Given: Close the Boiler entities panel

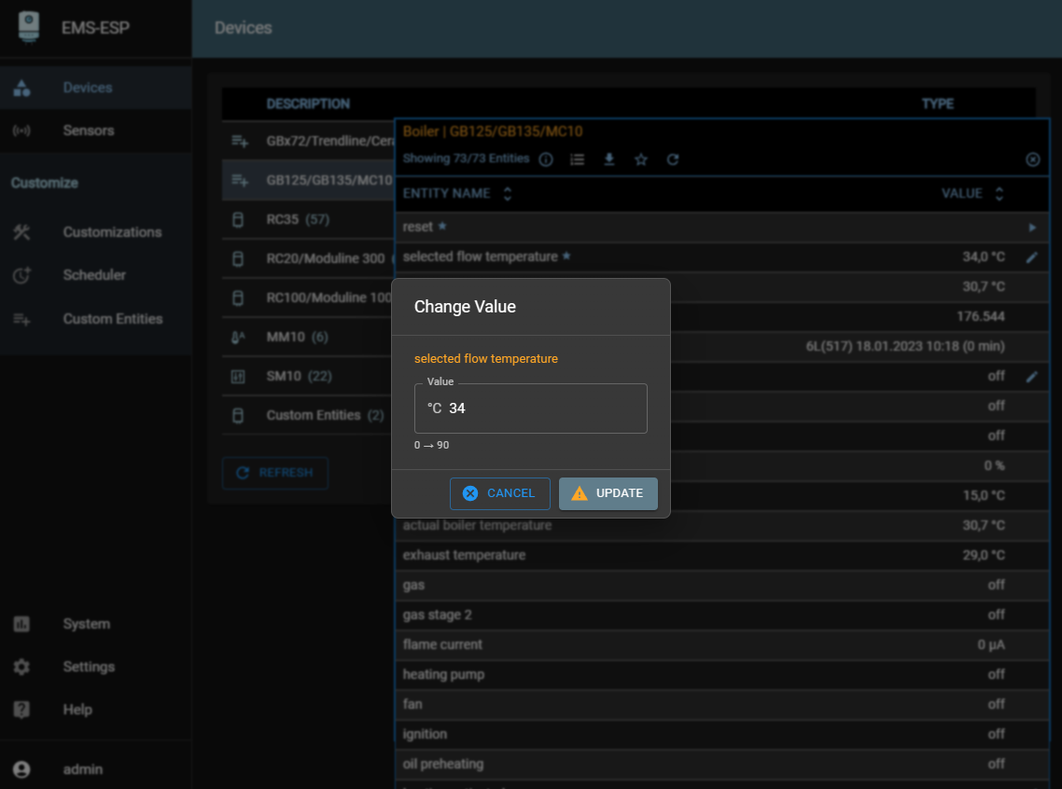Looking at the screenshot, I should (x=1032, y=159).
